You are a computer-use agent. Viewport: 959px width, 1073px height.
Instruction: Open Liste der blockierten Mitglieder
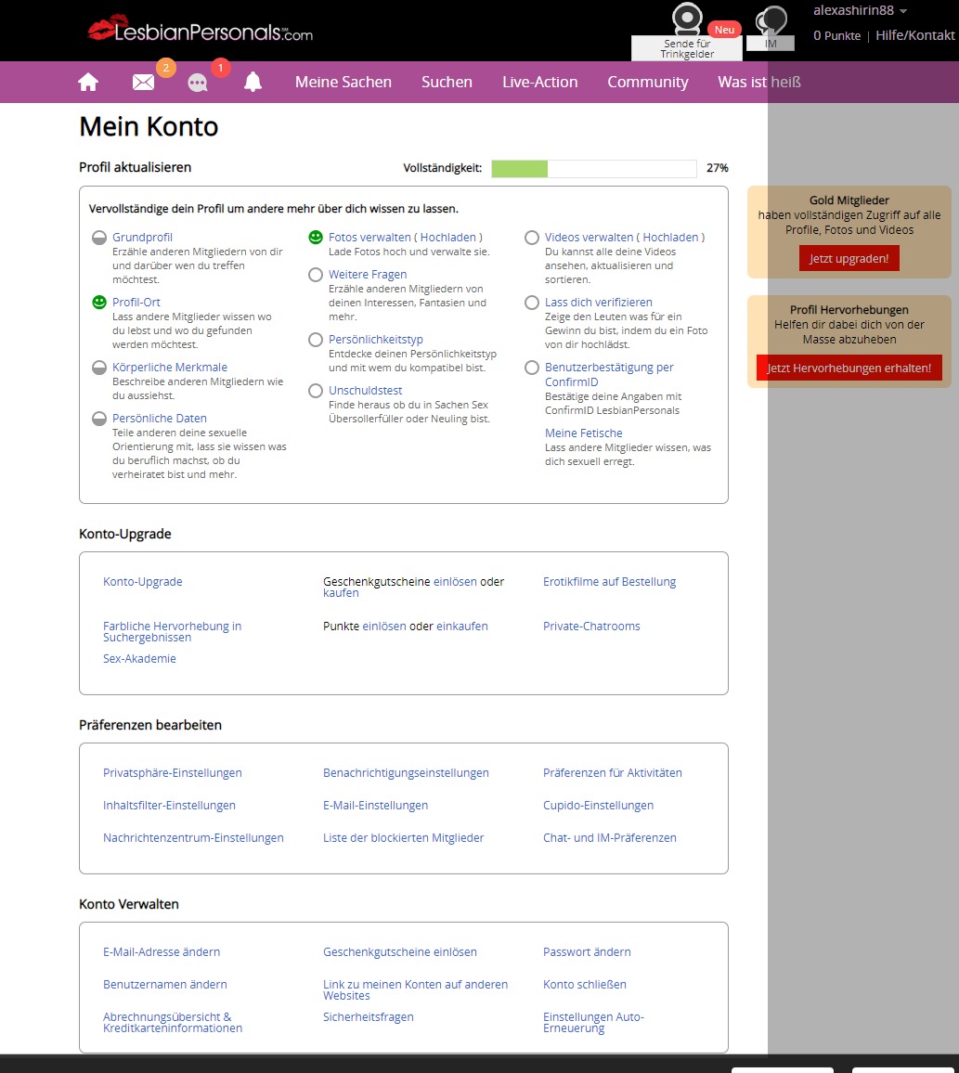click(x=403, y=837)
